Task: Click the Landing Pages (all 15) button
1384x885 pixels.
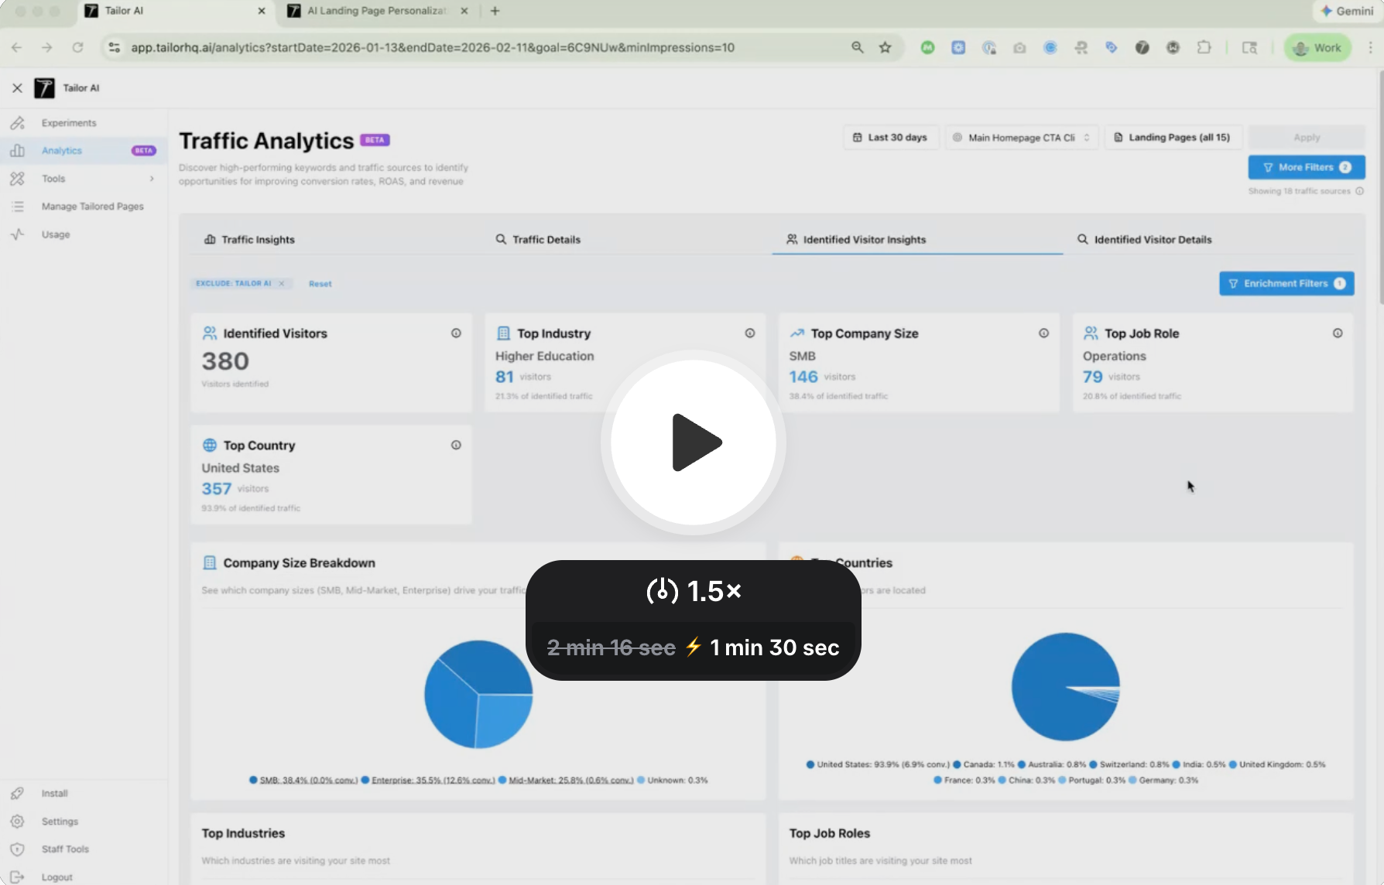Action: coord(1173,137)
